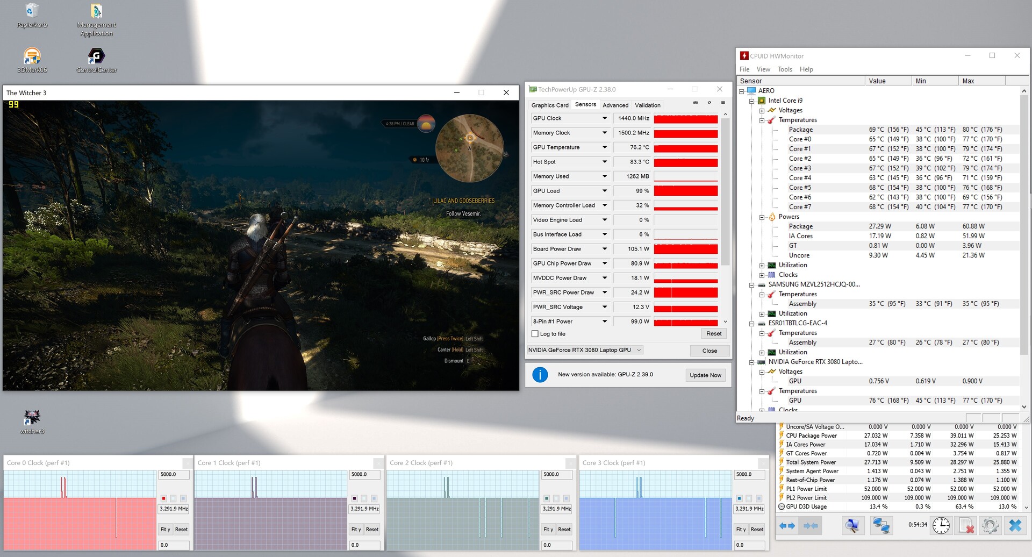Open the GPU Clock sensor dropdown arrow
Viewport: 1032px width, 557px height.
(605, 118)
